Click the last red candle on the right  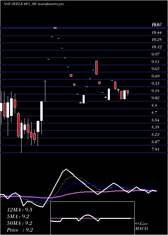tap(128, 92)
